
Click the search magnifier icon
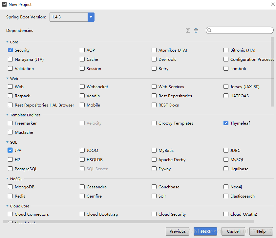point(210,30)
